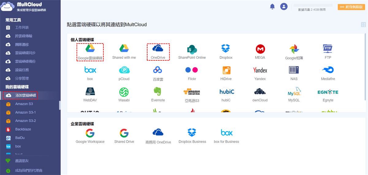Image resolution: width=368 pixels, height=175 pixels.
Task: Add ownCloud server
Action: (260, 95)
